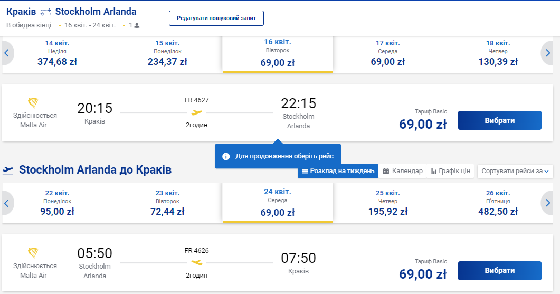Click the route swap arrows icon in header
560x294 pixels.
(x=46, y=12)
